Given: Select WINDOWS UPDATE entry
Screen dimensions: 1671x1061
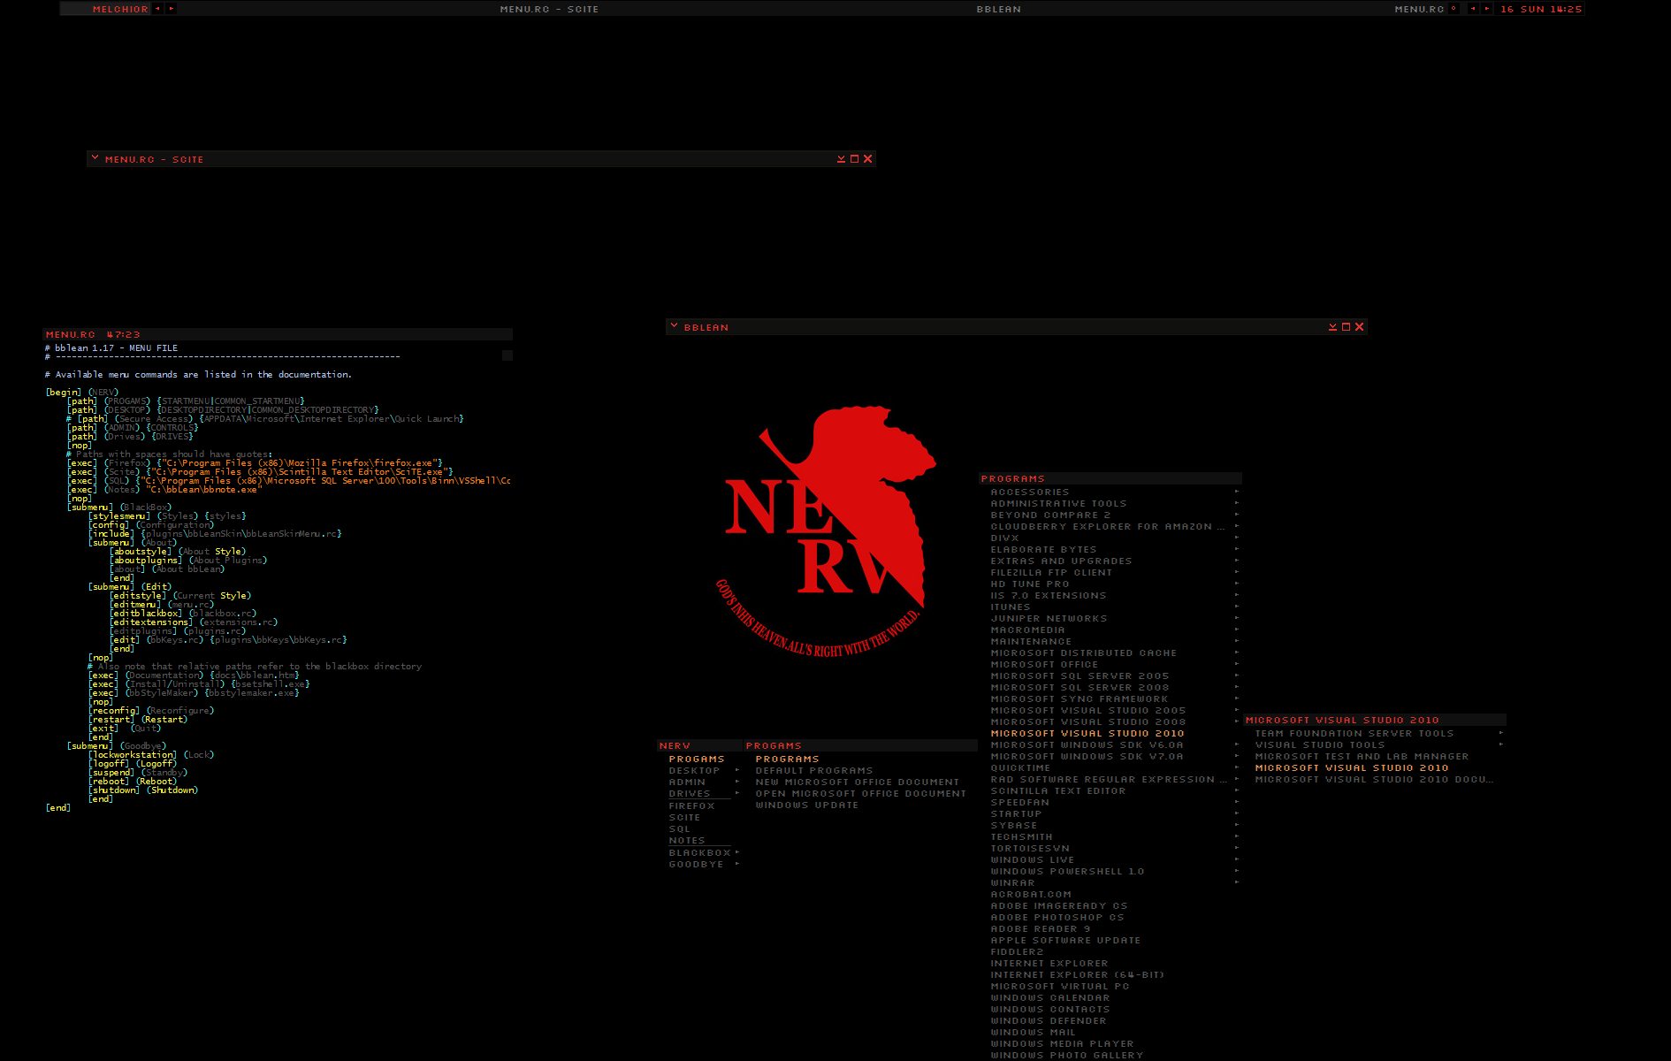Looking at the screenshot, I should coord(807,805).
